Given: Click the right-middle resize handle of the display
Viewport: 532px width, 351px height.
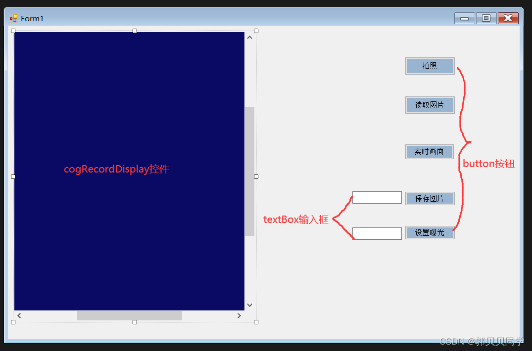Looking at the screenshot, I should [256, 176].
